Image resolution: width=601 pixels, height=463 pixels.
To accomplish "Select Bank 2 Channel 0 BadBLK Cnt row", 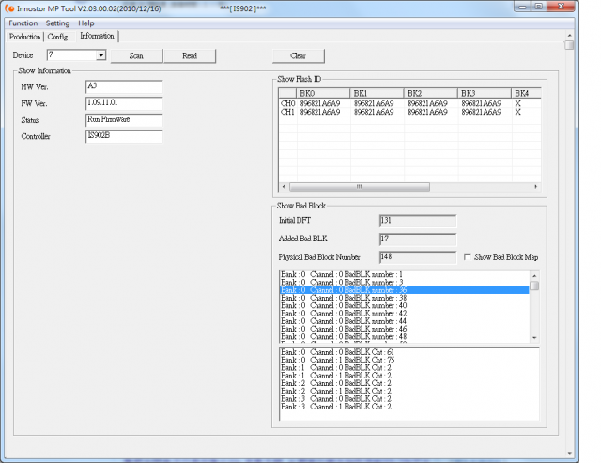I will point(409,383).
